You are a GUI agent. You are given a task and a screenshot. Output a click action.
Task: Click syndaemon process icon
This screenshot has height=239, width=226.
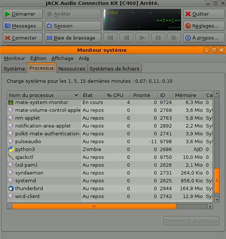(11, 173)
